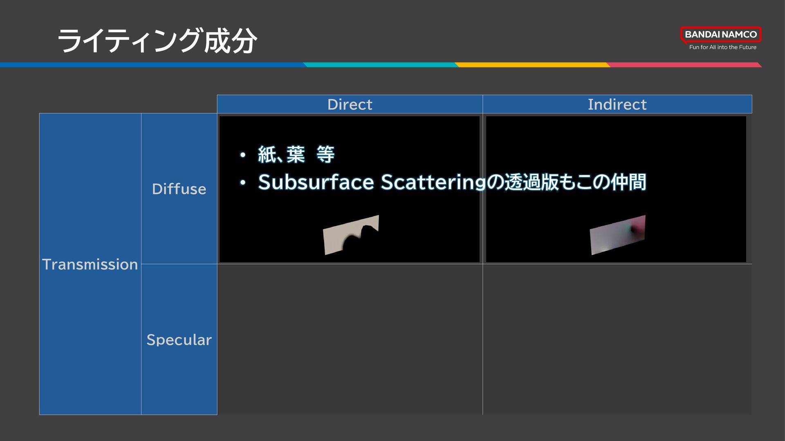Click the empty Direct Specular cell
The height and width of the screenshot is (441, 785).
click(350, 339)
